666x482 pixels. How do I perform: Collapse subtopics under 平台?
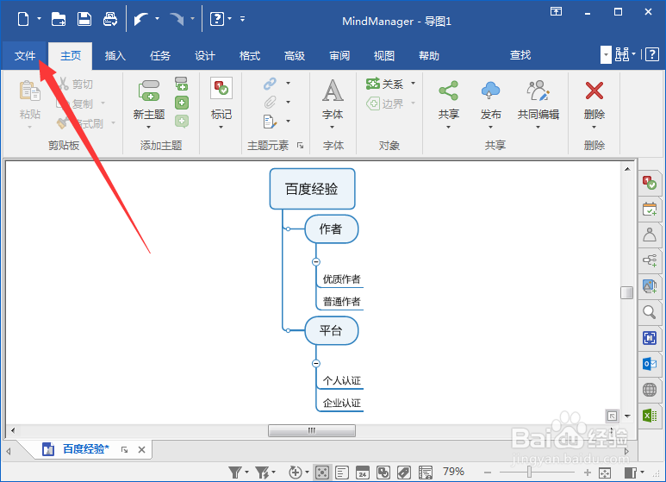point(316,363)
